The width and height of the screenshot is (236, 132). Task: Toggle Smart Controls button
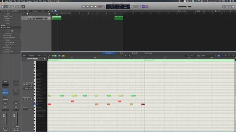click(x=17, y=7)
